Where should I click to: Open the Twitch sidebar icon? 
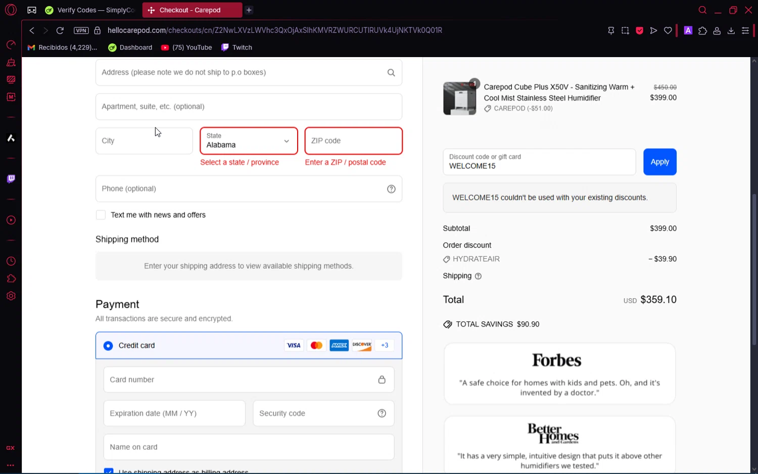11,179
